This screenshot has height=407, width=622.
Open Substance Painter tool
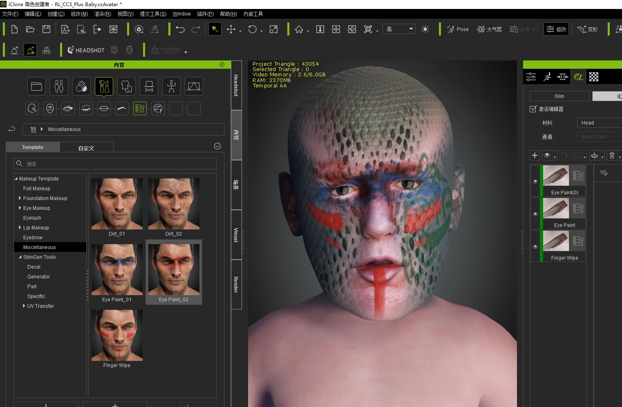[166, 50]
